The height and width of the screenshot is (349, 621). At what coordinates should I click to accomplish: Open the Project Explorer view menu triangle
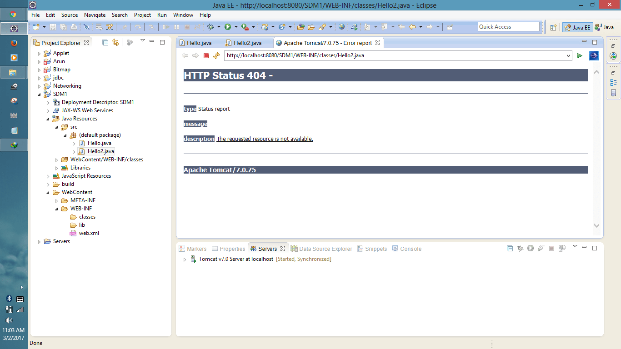coord(142,41)
